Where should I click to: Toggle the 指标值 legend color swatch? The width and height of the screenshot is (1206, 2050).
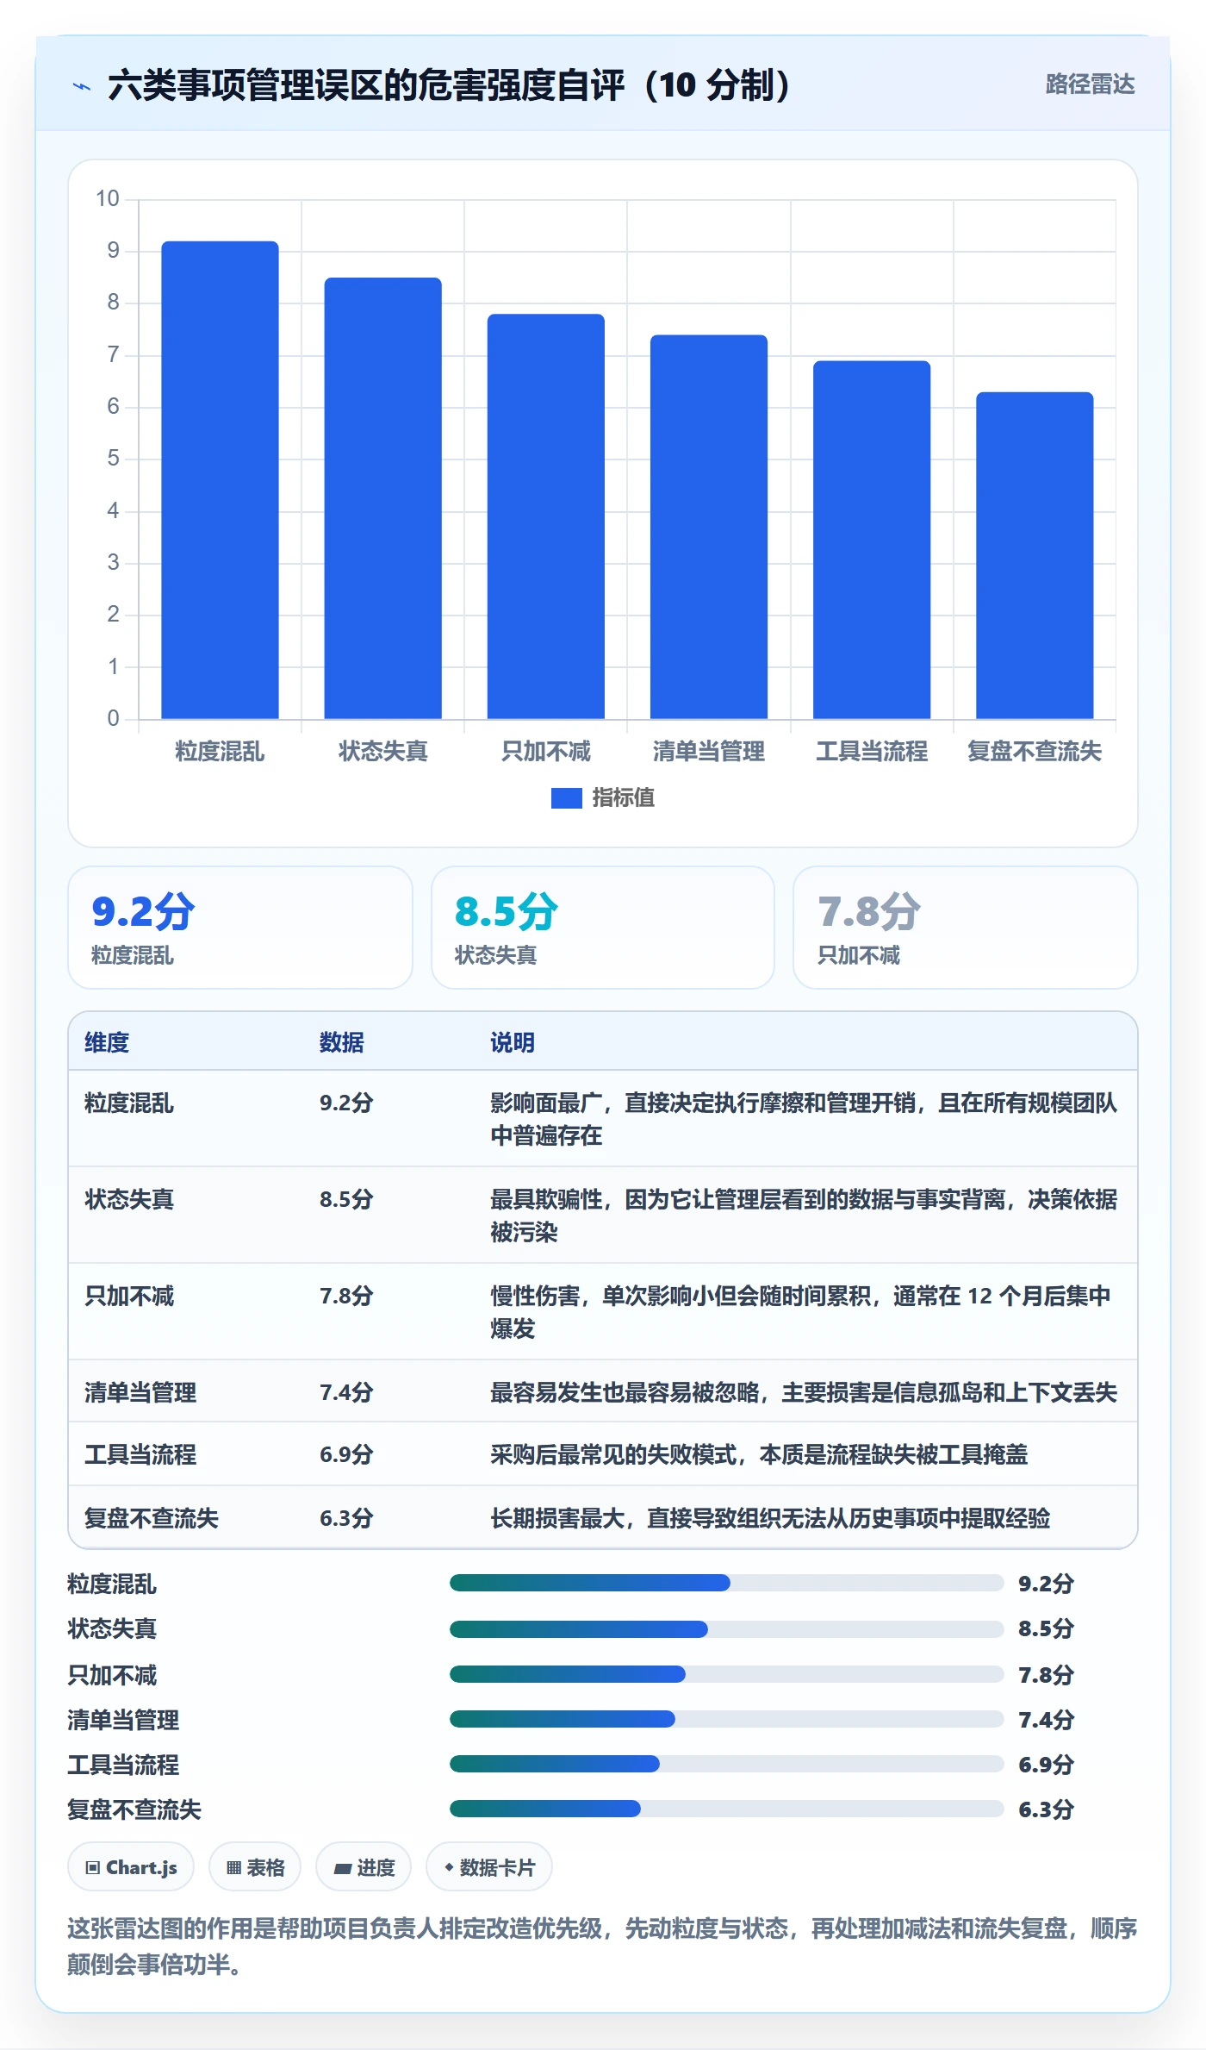click(x=566, y=798)
